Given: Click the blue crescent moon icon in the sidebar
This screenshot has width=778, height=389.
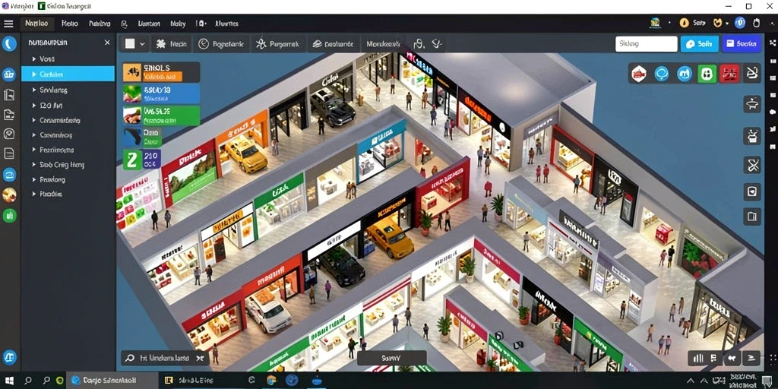Looking at the screenshot, I should click(9, 44).
